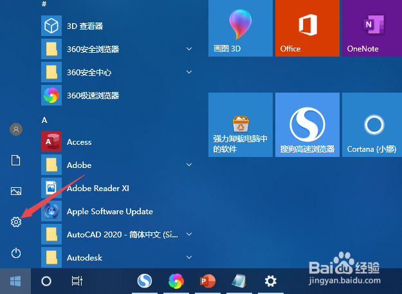Click the Power icon in Start sidebar
The height and width of the screenshot is (294, 402).
(x=16, y=253)
